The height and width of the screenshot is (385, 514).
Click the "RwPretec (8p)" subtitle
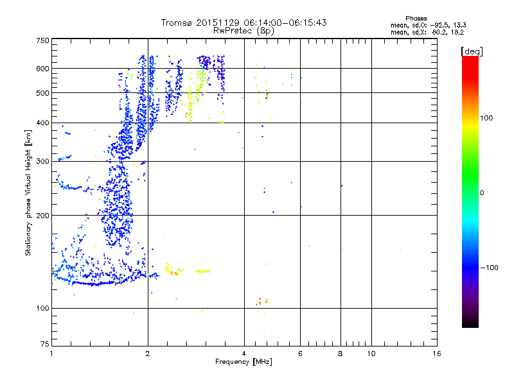pyautogui.click(x=244, y=31)
